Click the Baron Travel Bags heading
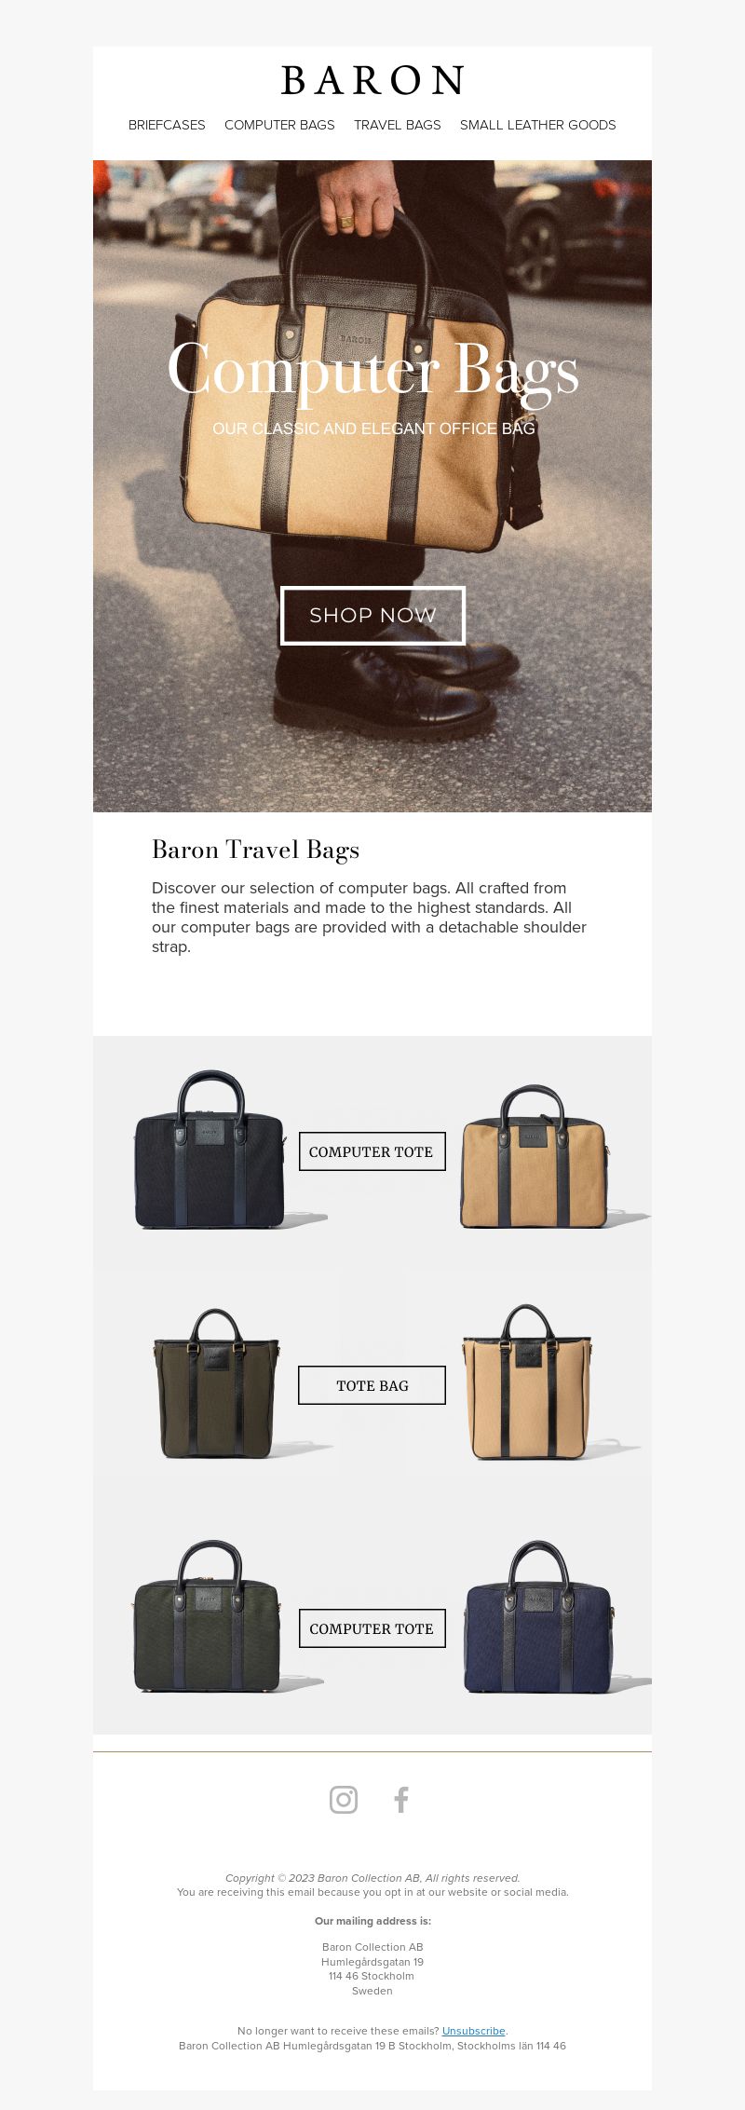 (x=255, y=850)
